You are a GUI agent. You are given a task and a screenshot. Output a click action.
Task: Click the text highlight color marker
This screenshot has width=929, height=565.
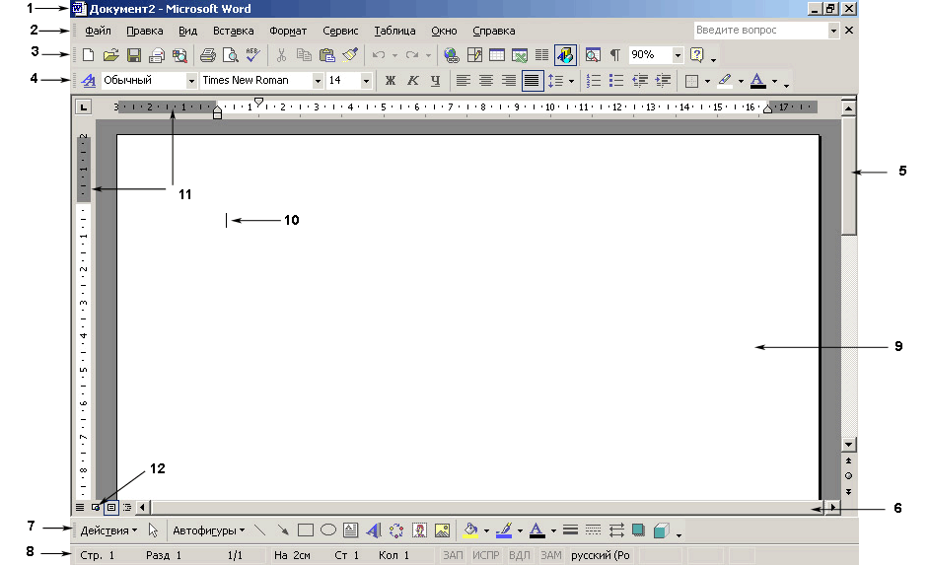coord(725,81)
